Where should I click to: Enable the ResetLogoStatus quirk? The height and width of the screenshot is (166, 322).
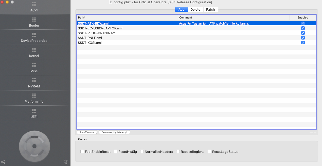click(209, 152)
